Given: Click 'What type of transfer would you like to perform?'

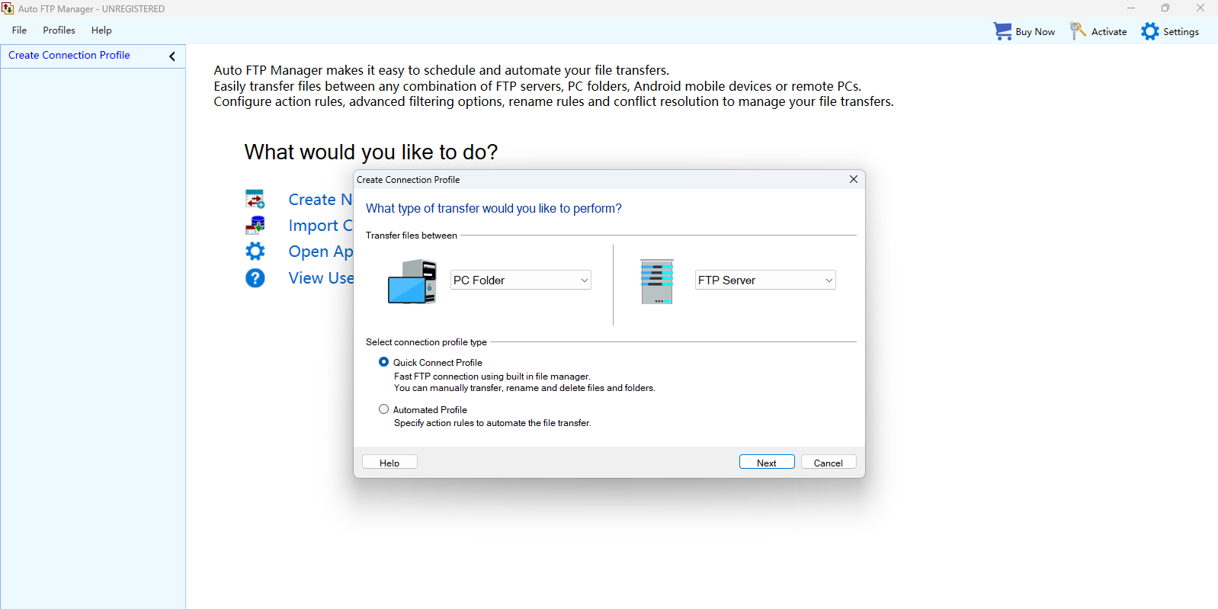Looking at the screenshot, I should [x=494, y=208].
